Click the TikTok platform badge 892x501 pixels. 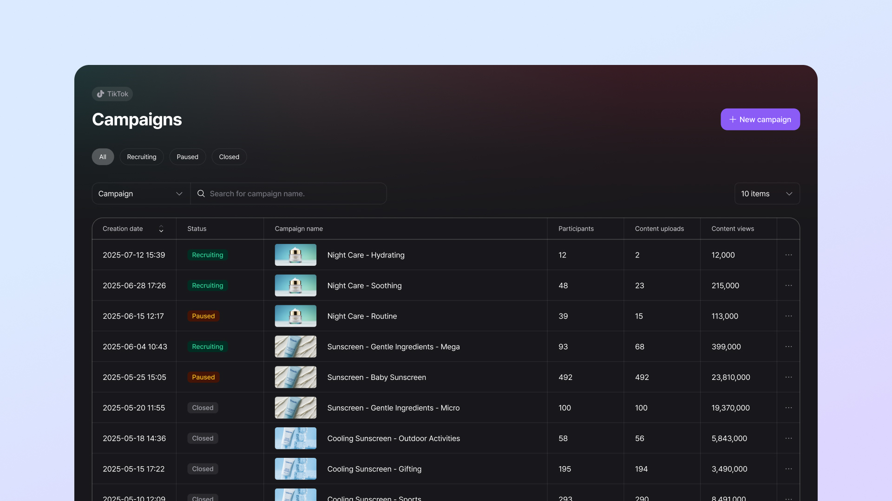pos(112,94)
